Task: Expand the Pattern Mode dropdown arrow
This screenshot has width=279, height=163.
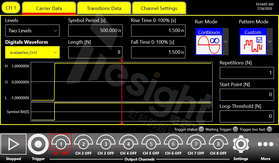Action: tap(270, 42)
